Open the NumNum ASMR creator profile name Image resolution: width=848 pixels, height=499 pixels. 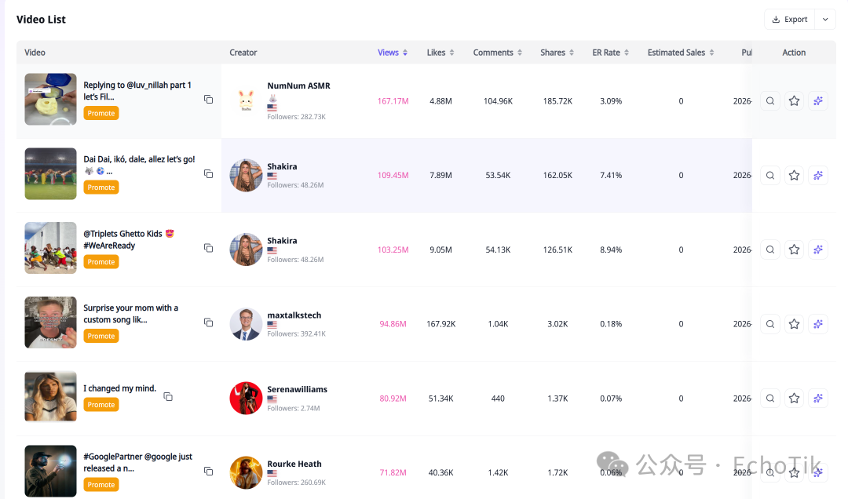click(298, 86)
